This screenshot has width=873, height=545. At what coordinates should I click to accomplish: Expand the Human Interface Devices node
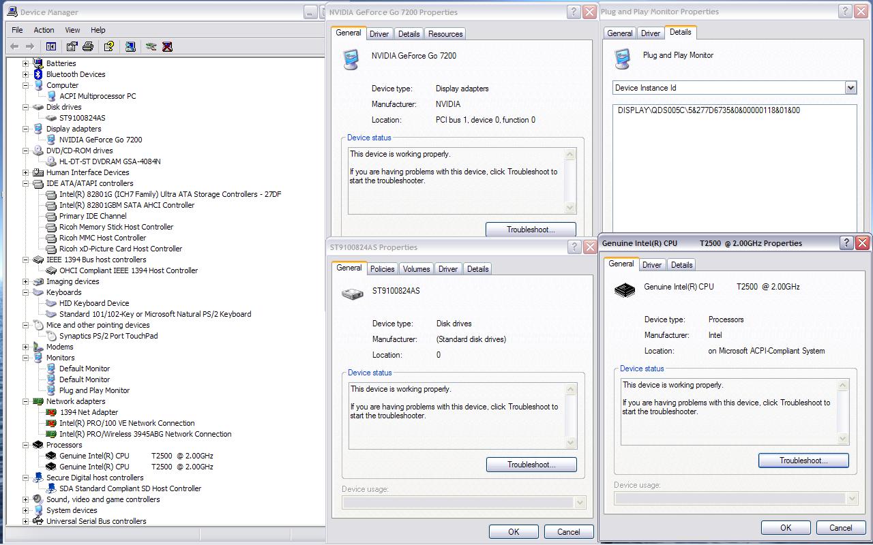pyautogui.click(x=26, y=172)
